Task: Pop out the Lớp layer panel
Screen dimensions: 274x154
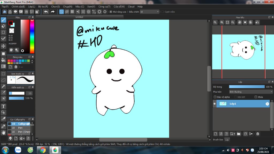Action: pyautogui.click(x=269, y=82)
